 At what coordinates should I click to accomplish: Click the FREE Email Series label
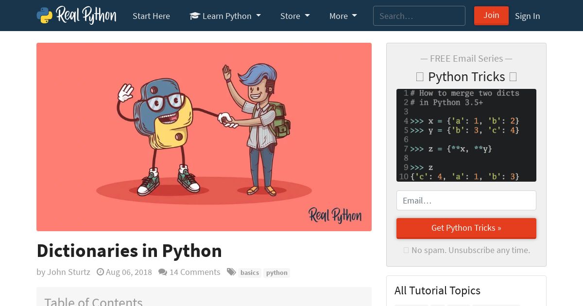coord(466,58)
